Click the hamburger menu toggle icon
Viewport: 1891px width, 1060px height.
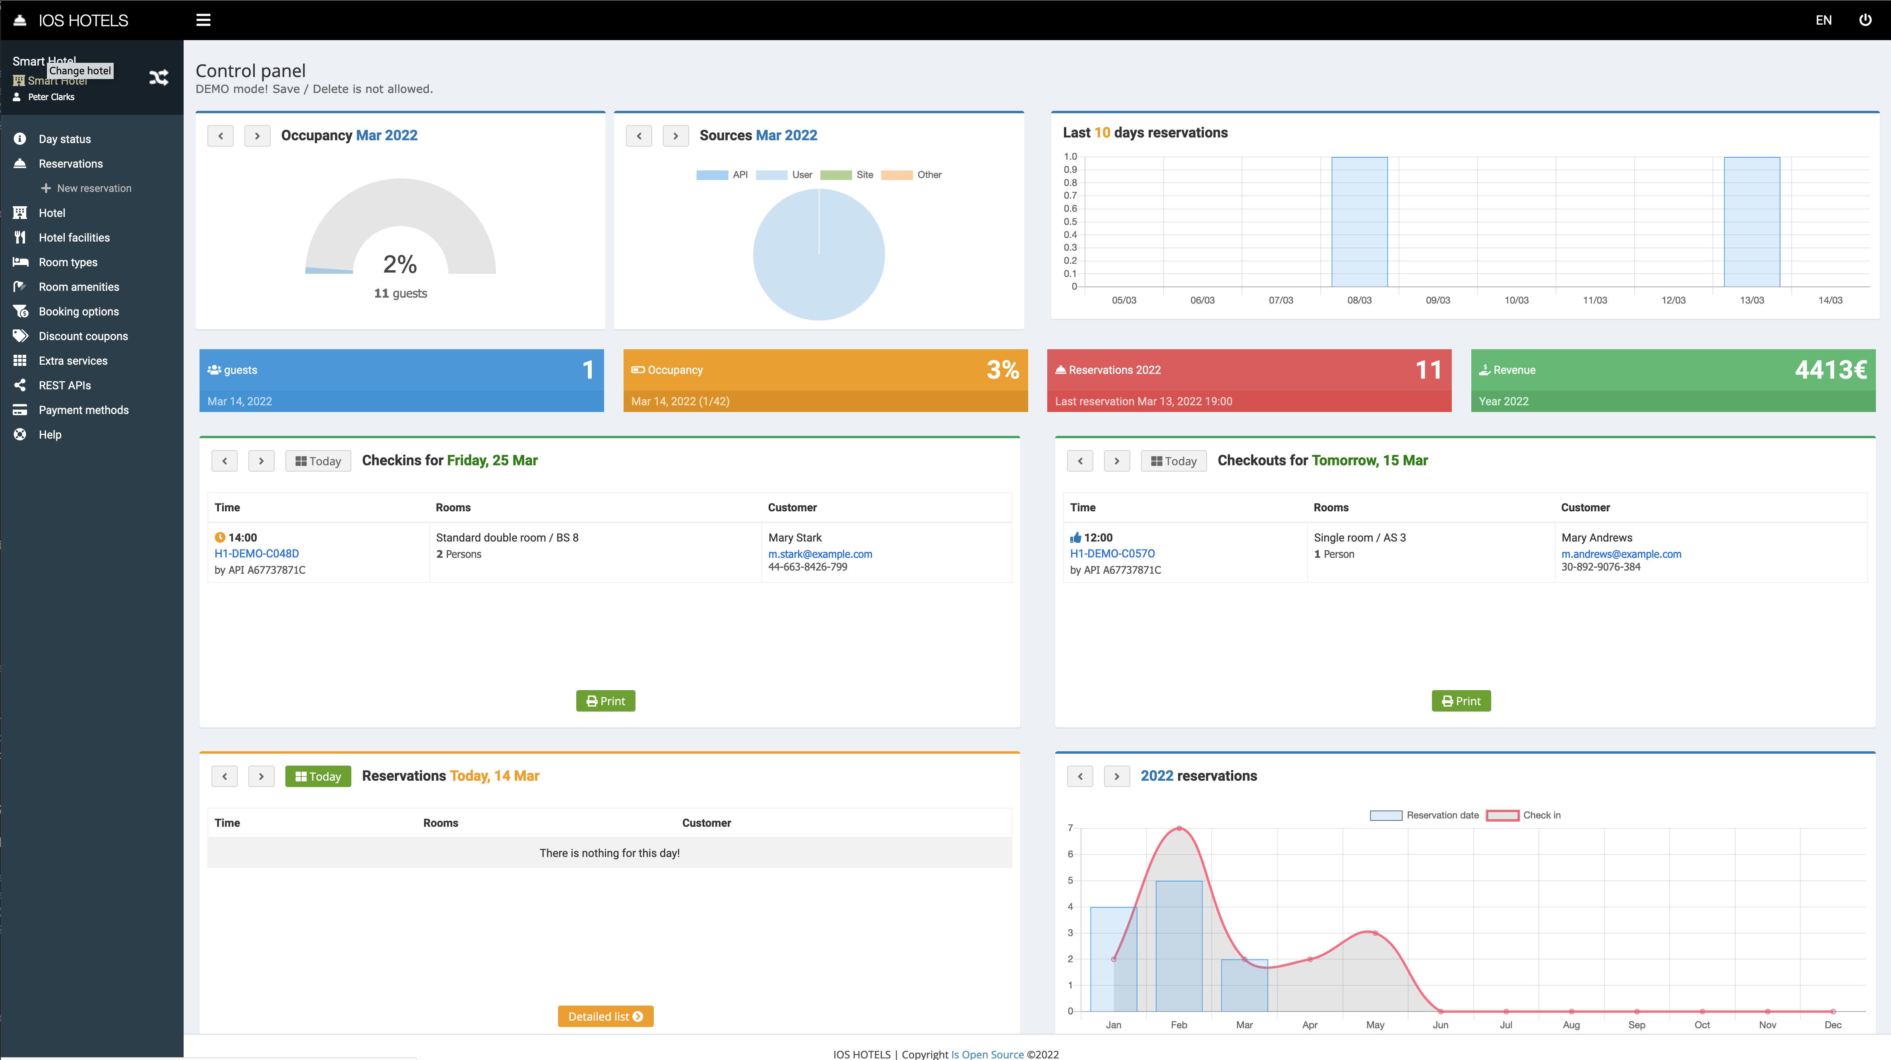click(203, 20)
